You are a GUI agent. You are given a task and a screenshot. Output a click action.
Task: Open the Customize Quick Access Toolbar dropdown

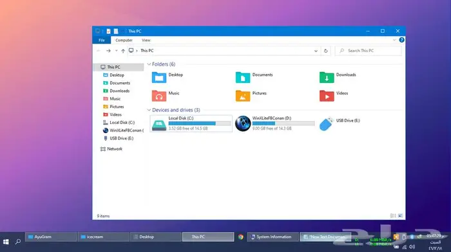[x=122, y=32]
